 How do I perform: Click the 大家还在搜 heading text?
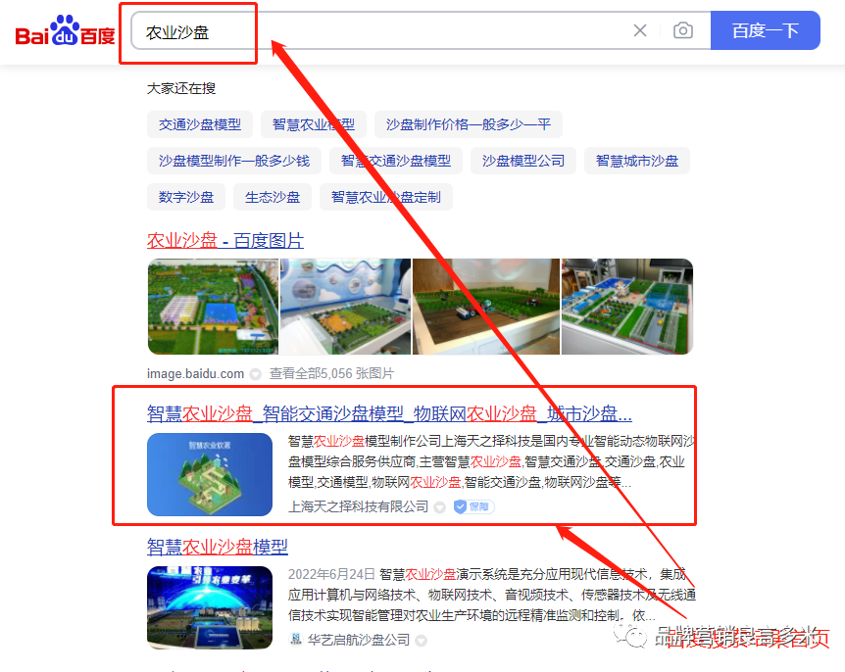click(181, 88)
